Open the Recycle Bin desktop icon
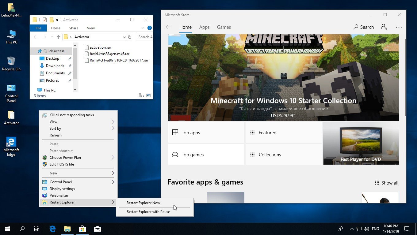The width and height of the screenshot is (417, 235). tap(11, 64)
